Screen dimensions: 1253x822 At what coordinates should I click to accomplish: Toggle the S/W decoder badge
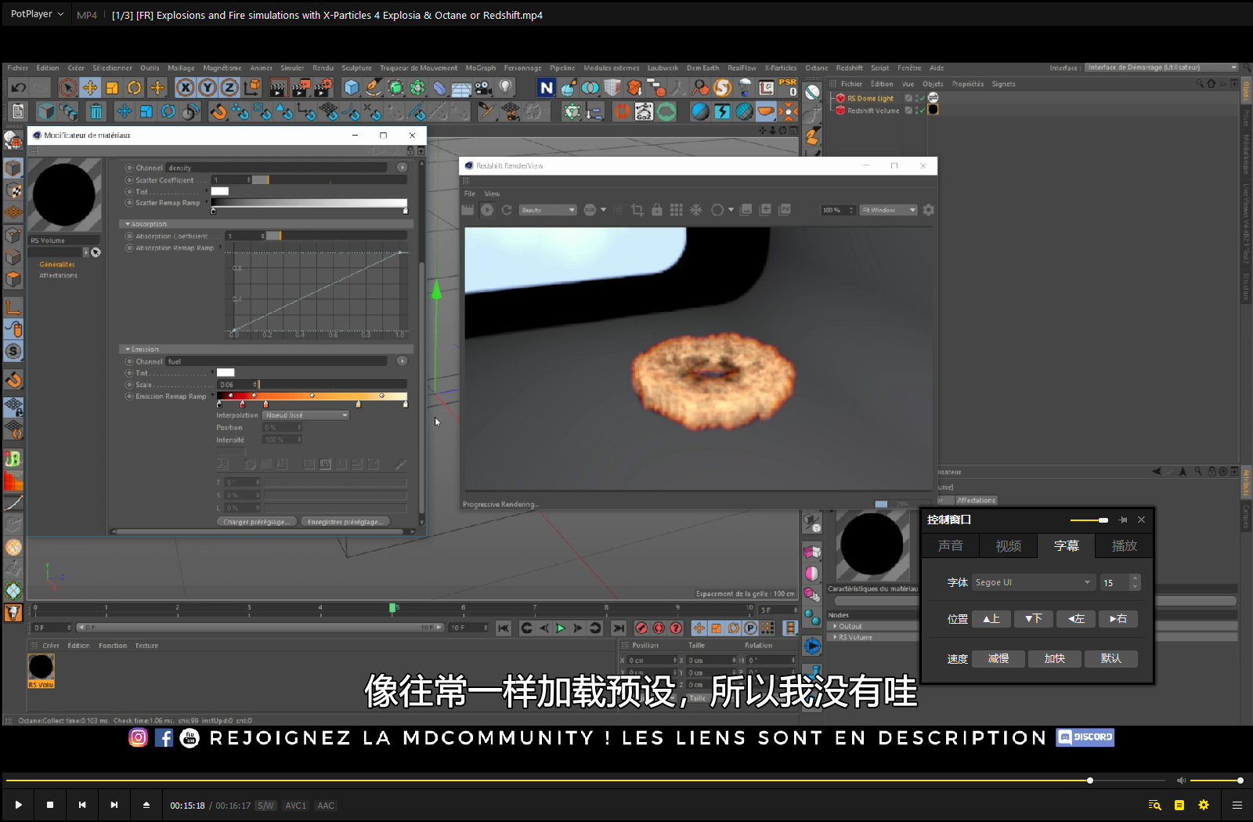point(266,806)
